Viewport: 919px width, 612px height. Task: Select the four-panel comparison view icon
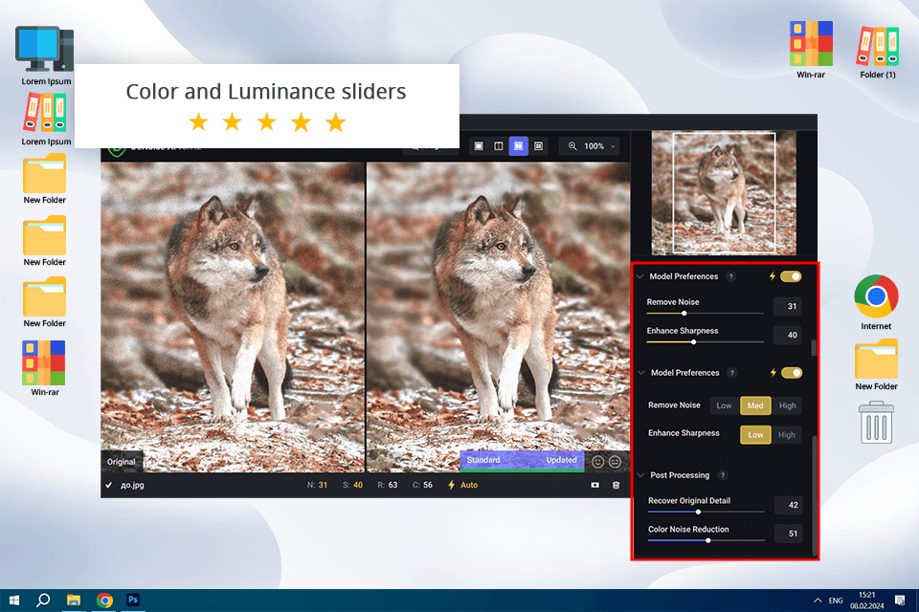click(x=538, y=145)
